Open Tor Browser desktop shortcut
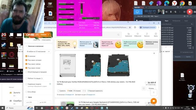196x110 pixels. (x=159, y=3)
